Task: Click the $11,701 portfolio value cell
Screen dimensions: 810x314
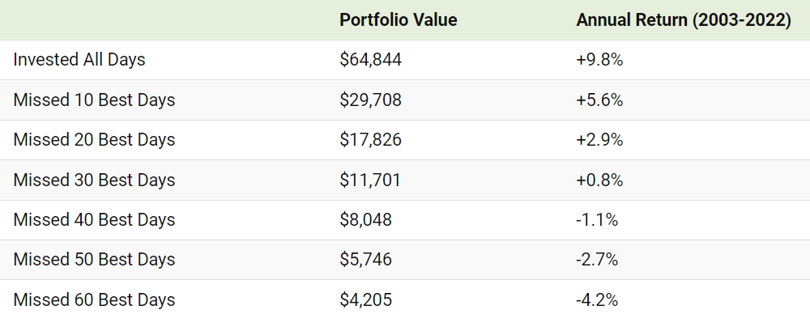Action: [x=370, y=180]
